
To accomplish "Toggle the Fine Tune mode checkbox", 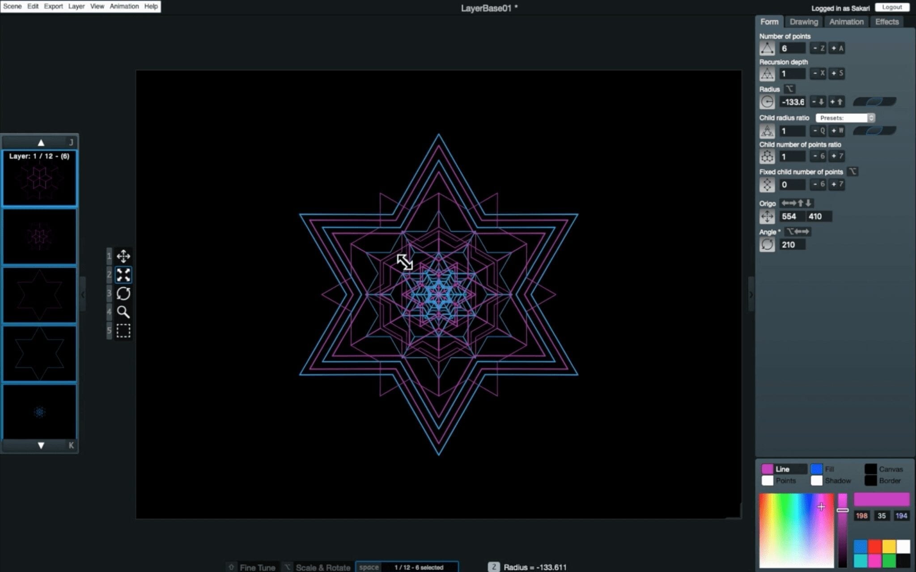I will [230, 567].
